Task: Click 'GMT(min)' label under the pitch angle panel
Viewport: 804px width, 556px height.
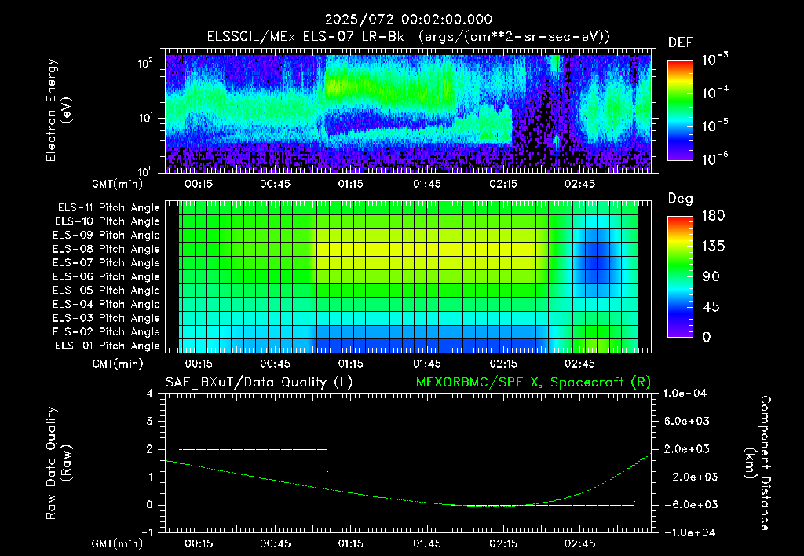Action: pyautogui.click(x=118, y=364)
